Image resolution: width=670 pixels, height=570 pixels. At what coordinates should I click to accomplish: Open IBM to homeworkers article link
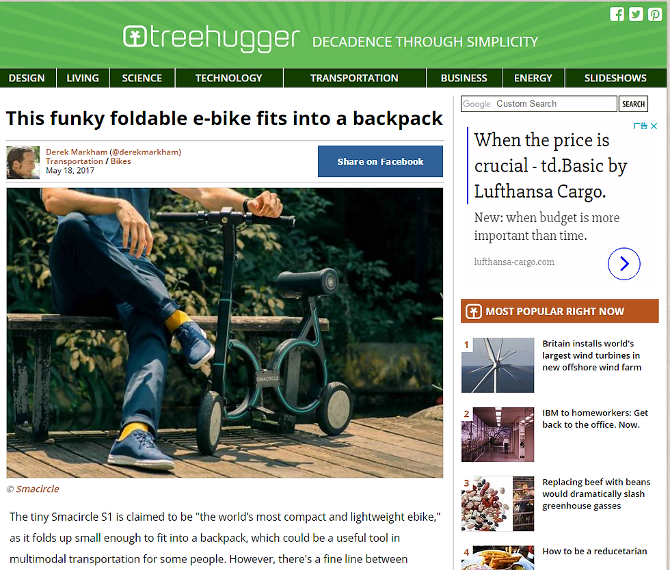click(x=595, y=419)
